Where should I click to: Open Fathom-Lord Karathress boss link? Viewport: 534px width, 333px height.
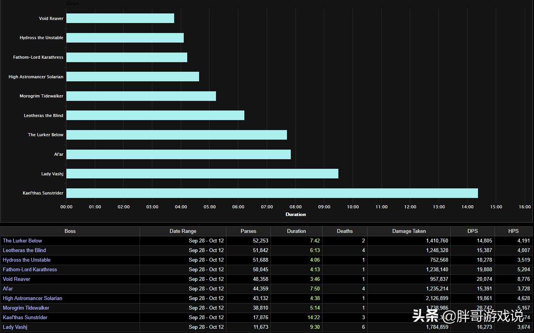coord(30,270)
